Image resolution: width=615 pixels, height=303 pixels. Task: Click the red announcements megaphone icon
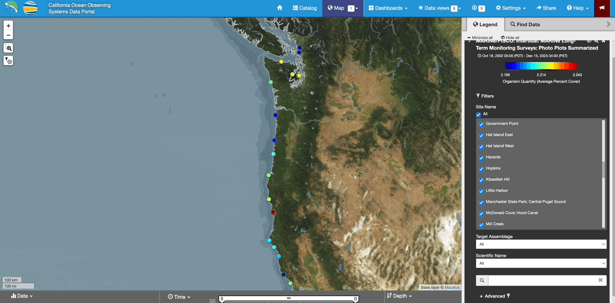point(602,8)
